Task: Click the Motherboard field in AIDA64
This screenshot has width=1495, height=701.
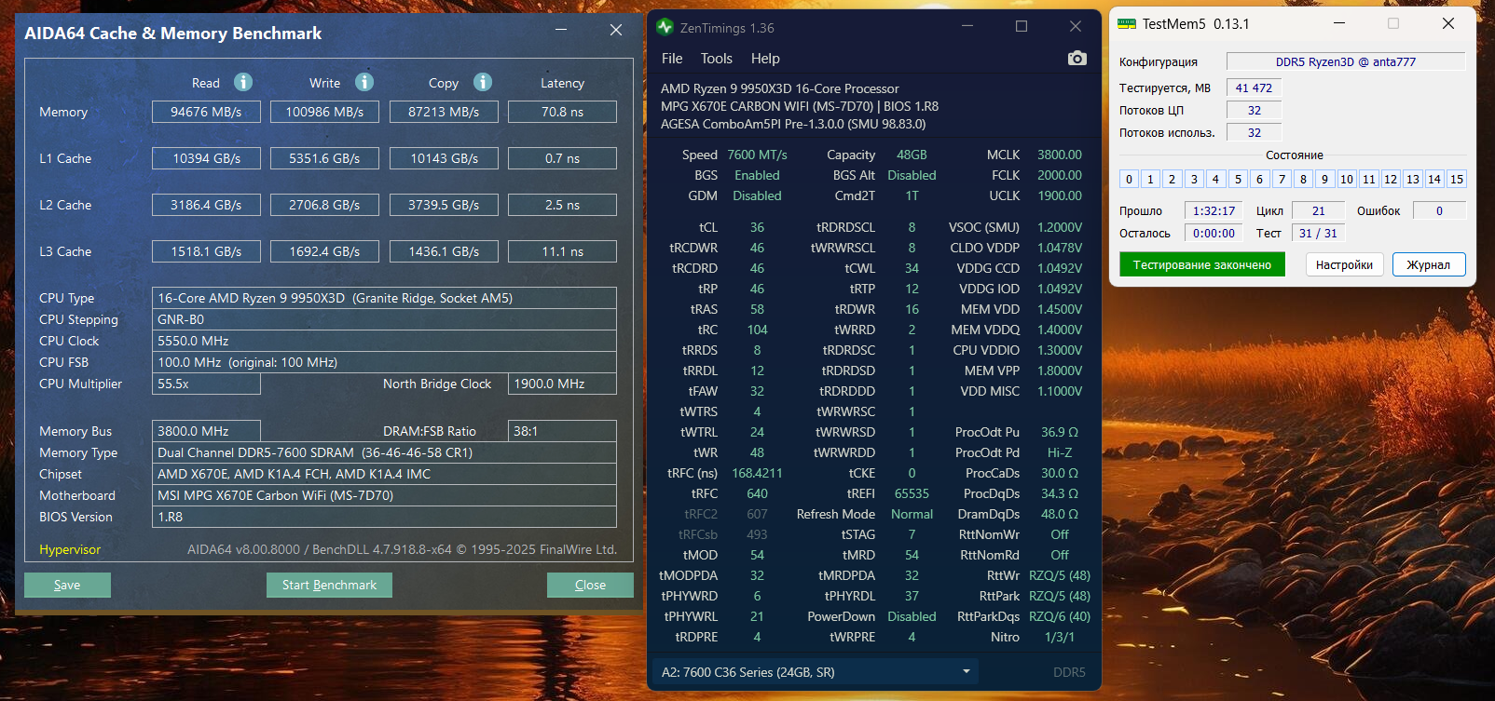Action: (384, 495)
